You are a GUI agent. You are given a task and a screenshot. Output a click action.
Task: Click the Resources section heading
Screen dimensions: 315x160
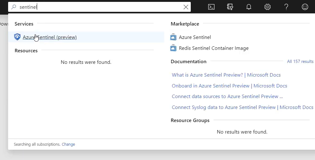pos(26,51)
